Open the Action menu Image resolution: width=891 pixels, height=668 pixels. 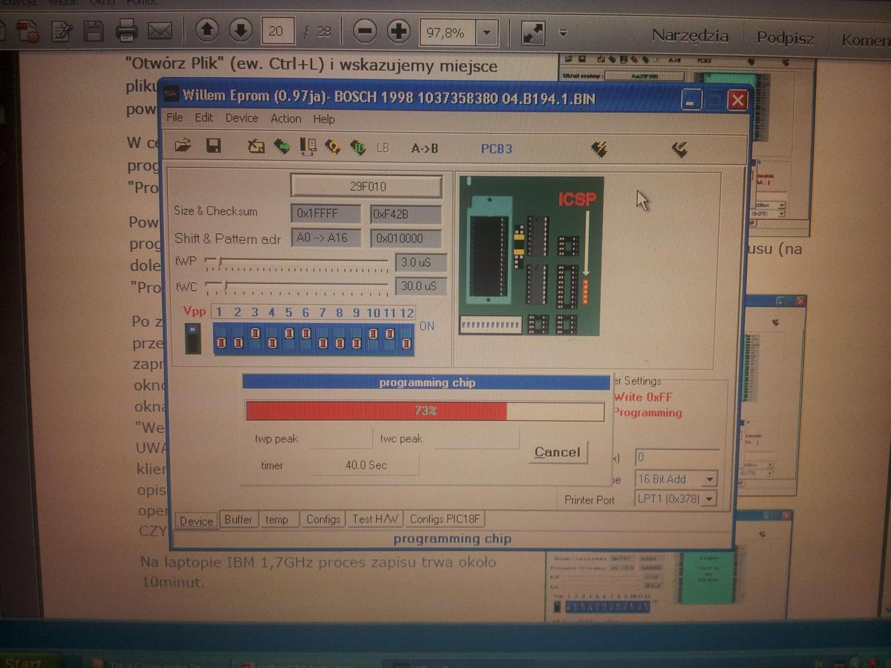[x=286, y=119]
